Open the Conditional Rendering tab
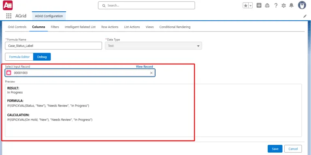This screenshot has width=311, height=155. pyautogui.click(x=175, y=27)
